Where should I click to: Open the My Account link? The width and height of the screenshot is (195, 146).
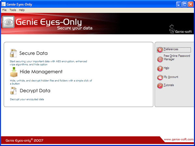[x=171, y=77]
